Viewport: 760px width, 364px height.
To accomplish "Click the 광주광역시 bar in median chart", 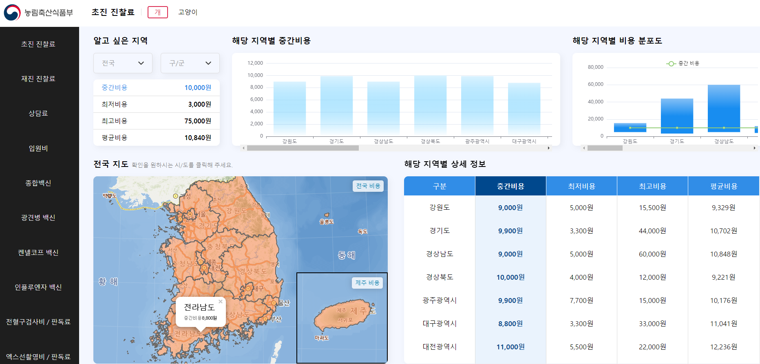I will pos(477,106).
